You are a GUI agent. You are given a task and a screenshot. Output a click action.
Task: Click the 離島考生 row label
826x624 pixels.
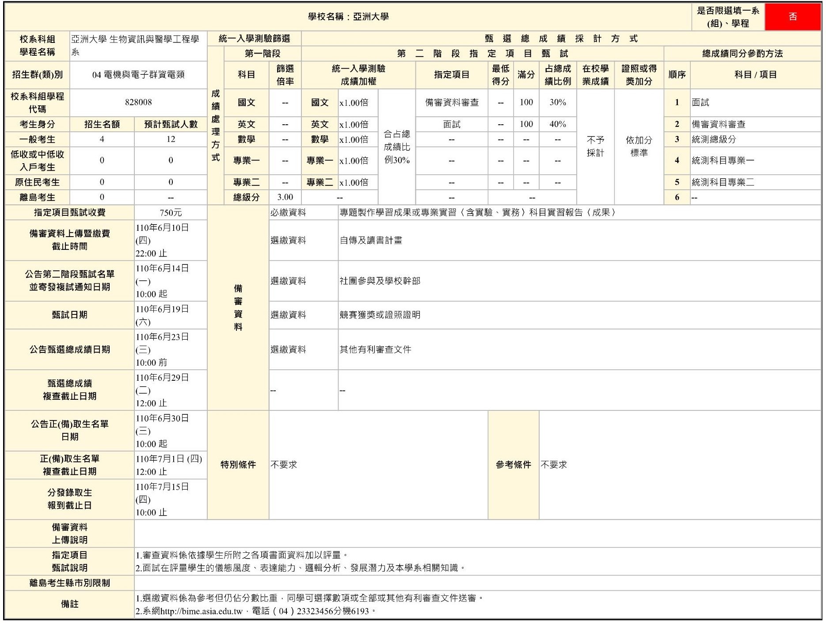click(x=37, y=197)
